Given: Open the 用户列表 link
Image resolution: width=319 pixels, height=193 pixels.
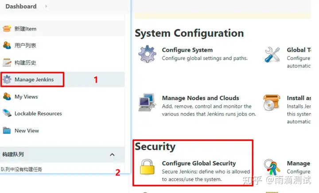Looking at the screenshot, I should (x=25, y=45).
